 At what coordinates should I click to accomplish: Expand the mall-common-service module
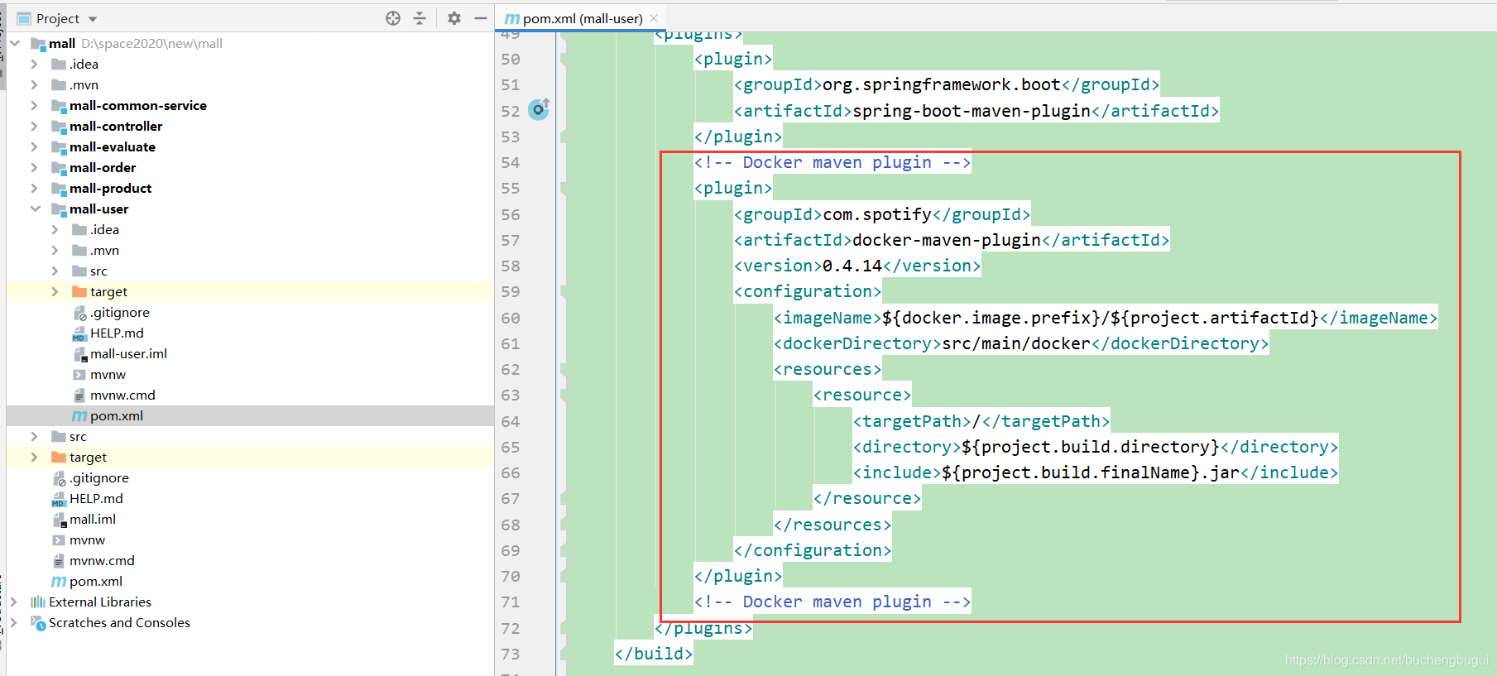pyautogui.click(x=34, y=105)
